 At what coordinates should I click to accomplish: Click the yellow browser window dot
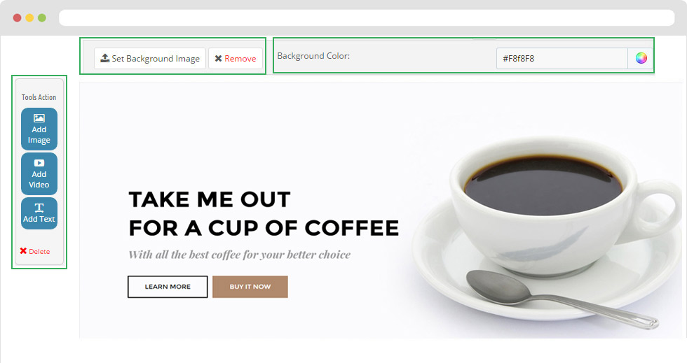pyautogui.click(x=29, y=18)
